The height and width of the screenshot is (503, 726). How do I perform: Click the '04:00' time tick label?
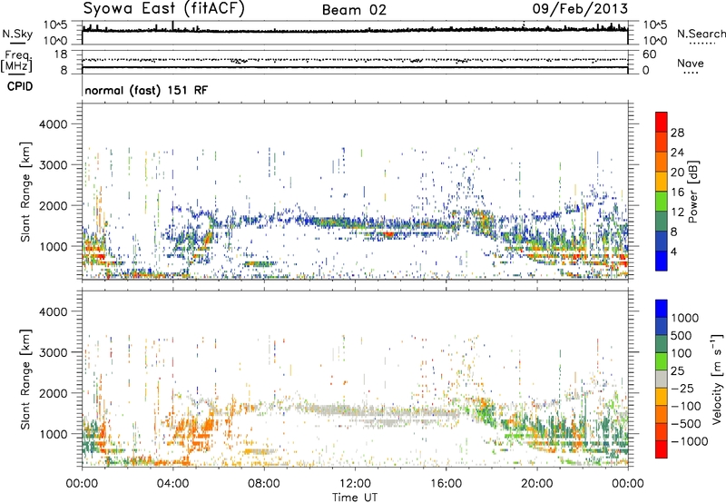point(172,484)
